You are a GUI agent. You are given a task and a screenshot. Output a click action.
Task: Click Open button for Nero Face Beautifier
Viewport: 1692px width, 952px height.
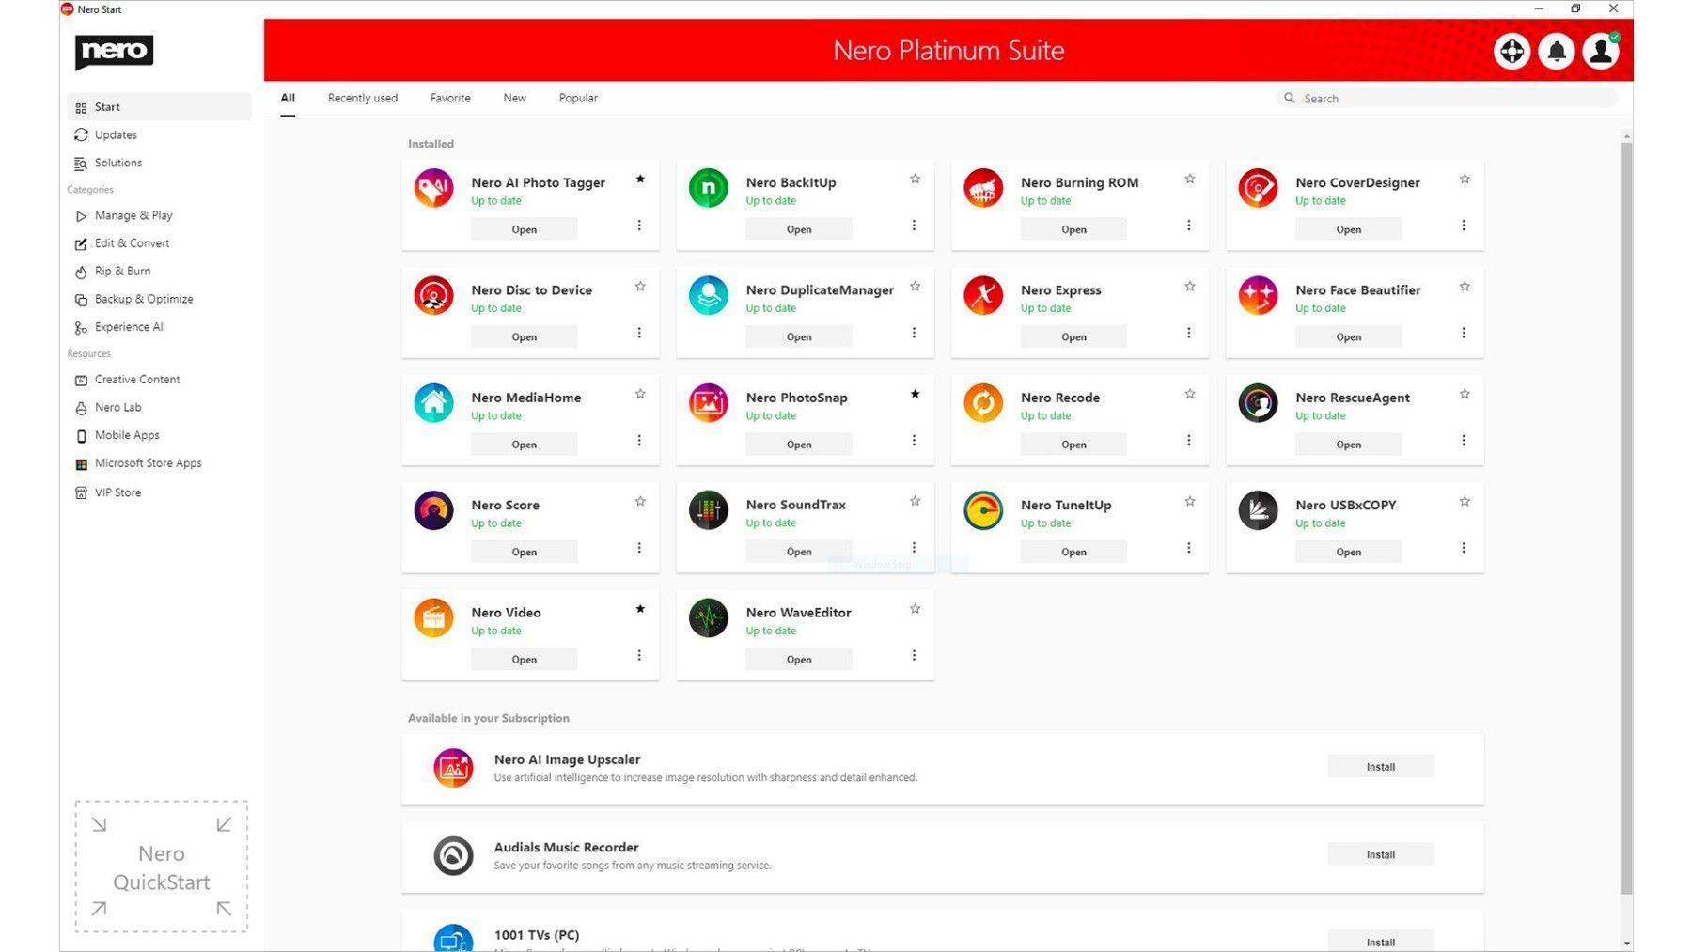(x=1348, y=336)
